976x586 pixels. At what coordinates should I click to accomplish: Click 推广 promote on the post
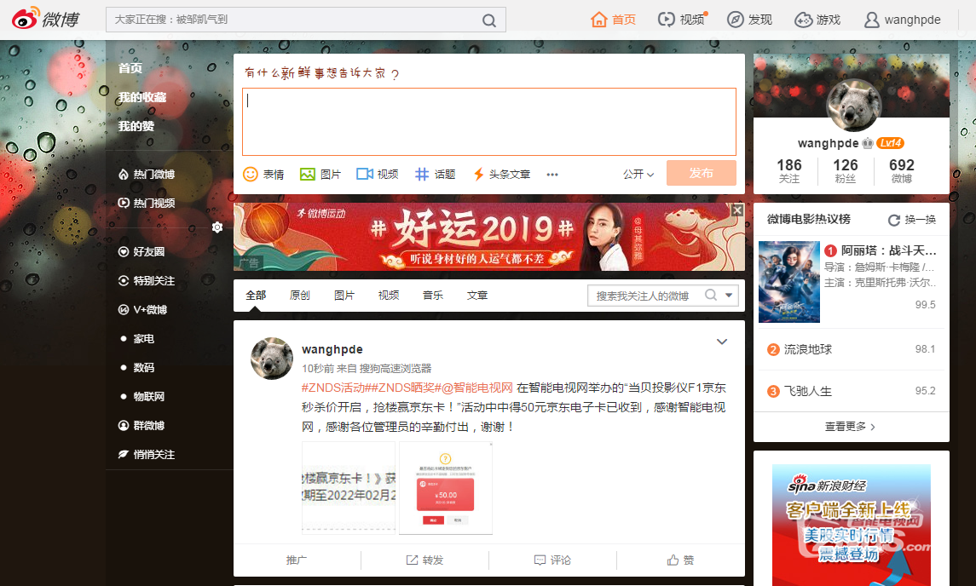(297, 560)
